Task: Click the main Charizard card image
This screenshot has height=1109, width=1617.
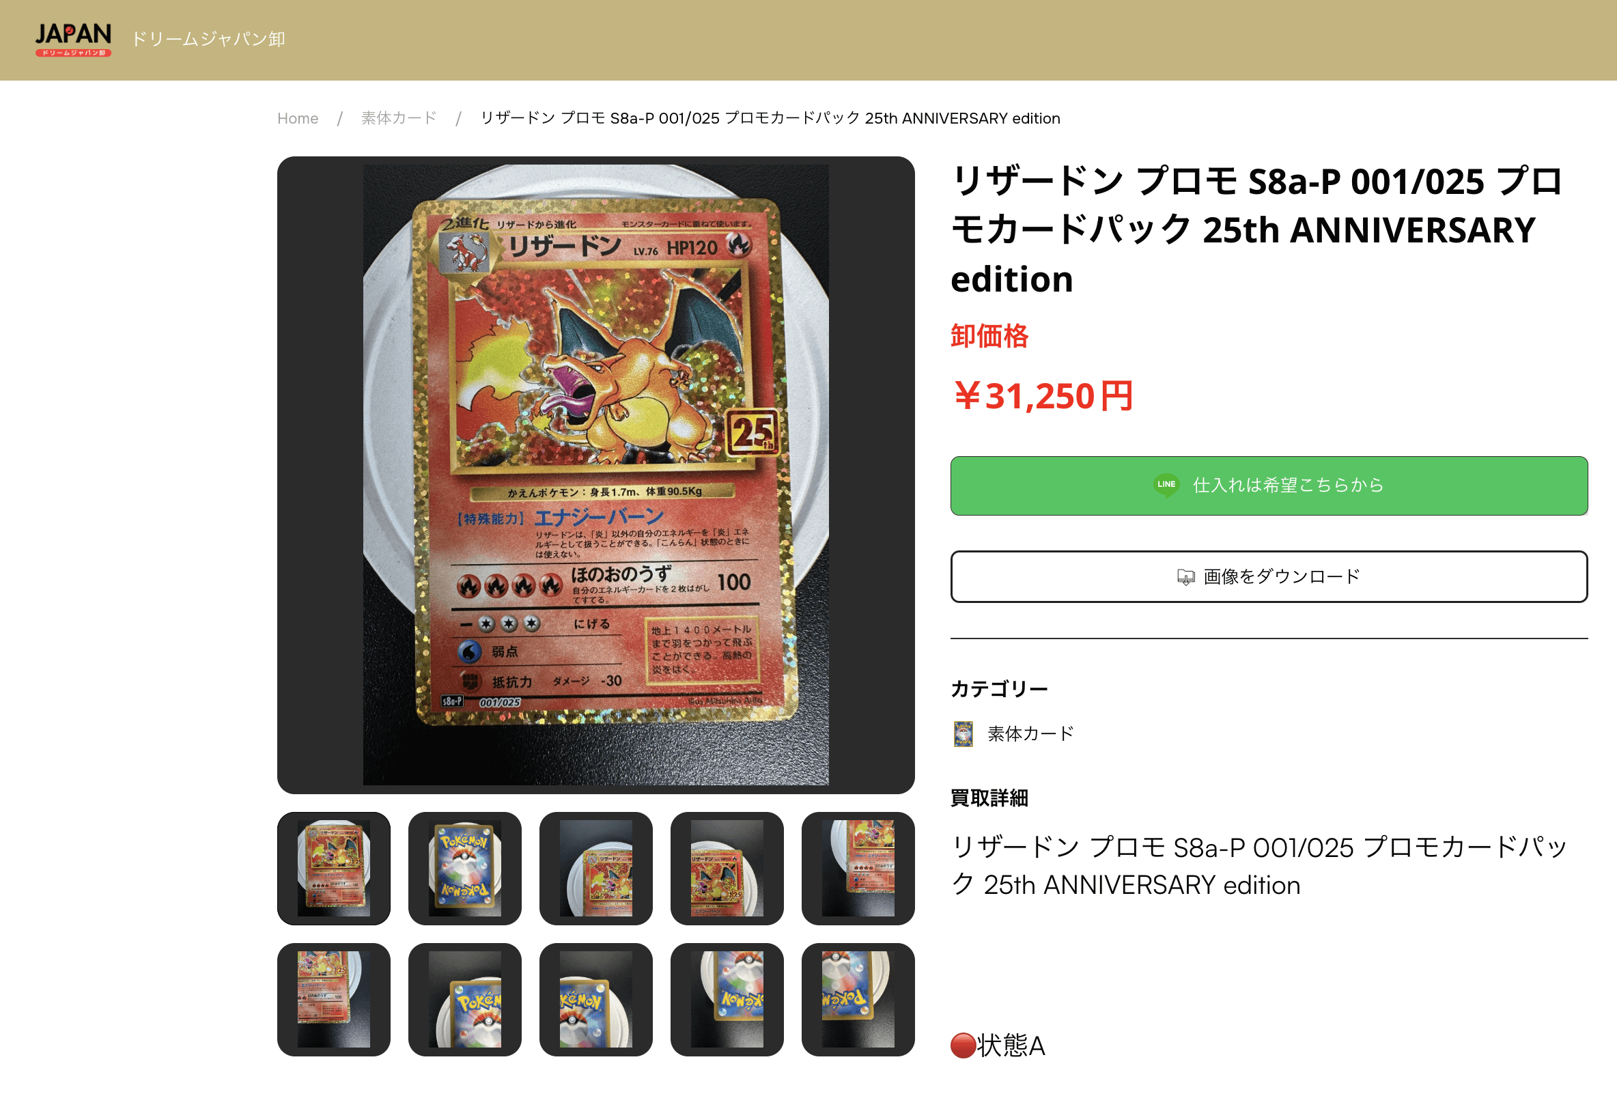Action: pyautogui.click(x=595, y=475)
